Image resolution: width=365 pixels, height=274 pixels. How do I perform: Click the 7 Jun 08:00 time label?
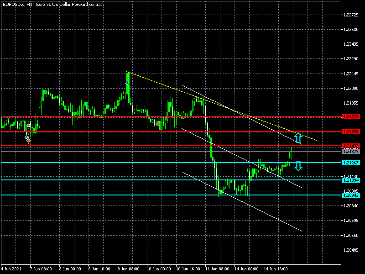click(x=41, y=269)
